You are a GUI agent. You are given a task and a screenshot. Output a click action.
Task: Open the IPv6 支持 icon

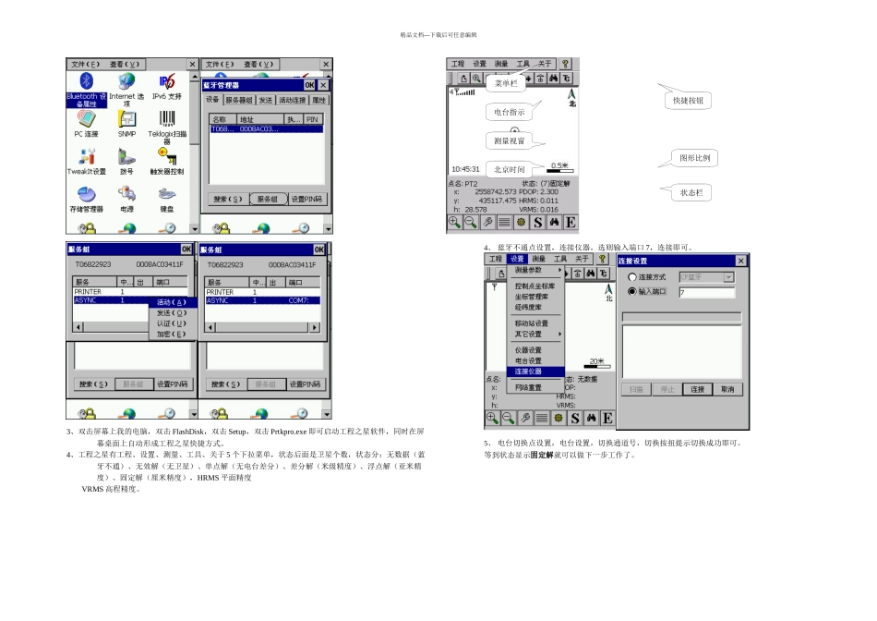point(167,88)
